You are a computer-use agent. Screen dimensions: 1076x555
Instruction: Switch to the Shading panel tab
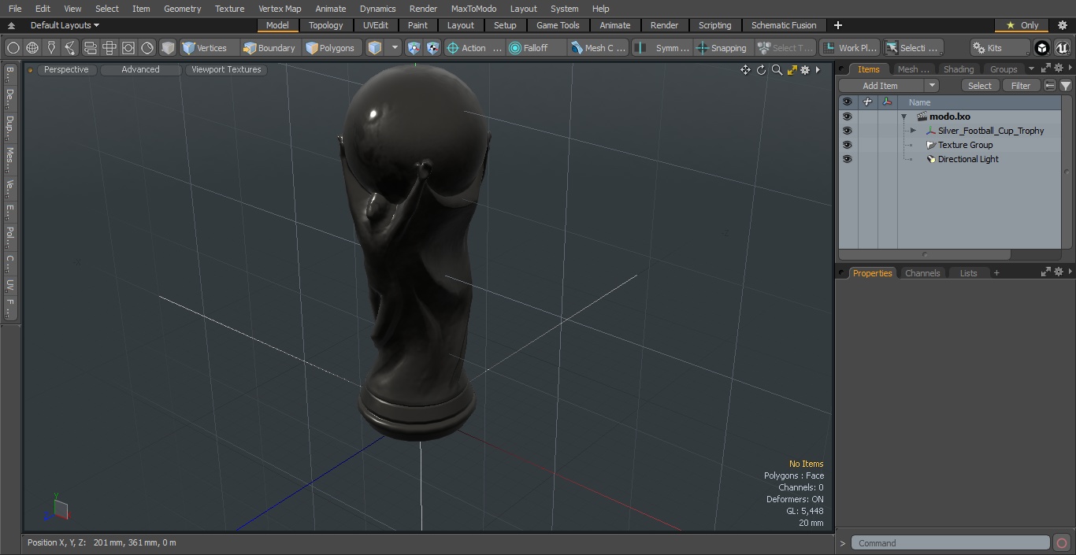tap(959, 69)
